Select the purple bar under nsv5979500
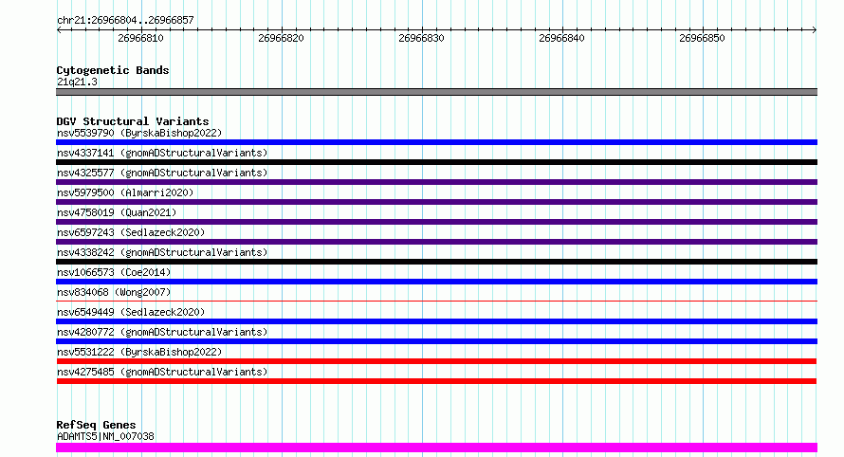The height and width of the screenshot is (457, 844). click(x=436, y=202)
